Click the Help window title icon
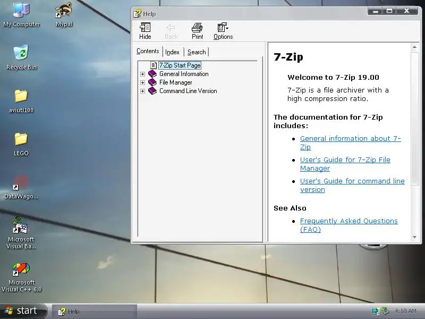The height and width of the screenshot is (319, 425). point(137,14)
